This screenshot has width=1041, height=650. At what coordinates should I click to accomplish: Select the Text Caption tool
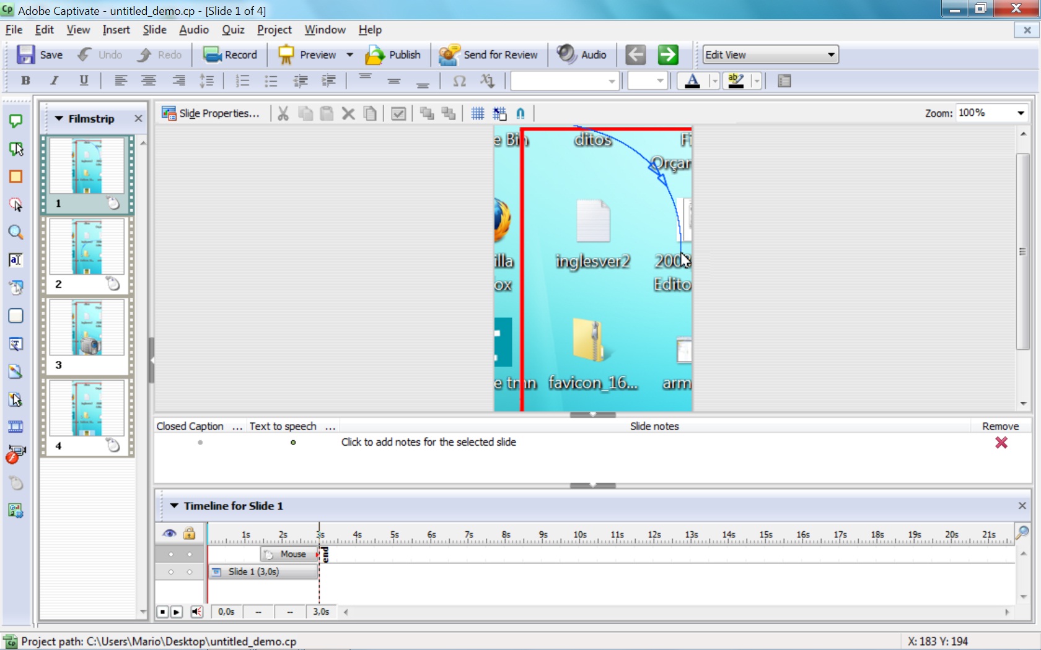[15, 120]
